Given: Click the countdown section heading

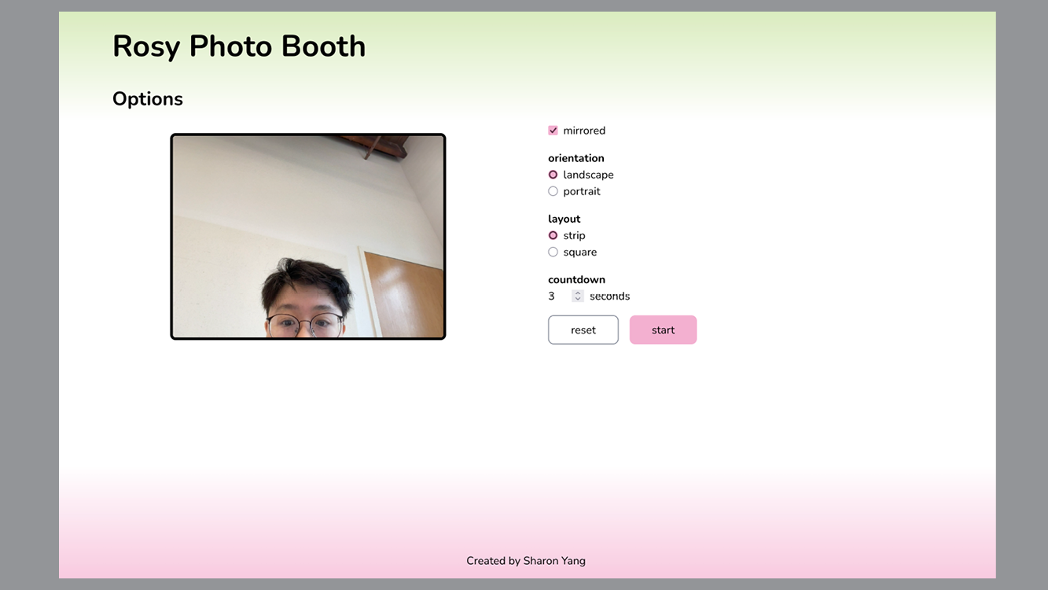Looking at the screenshot, I should [x=576, y=279].
